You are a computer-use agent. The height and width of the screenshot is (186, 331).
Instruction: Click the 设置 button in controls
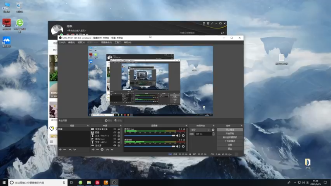(x=229, y=145)
